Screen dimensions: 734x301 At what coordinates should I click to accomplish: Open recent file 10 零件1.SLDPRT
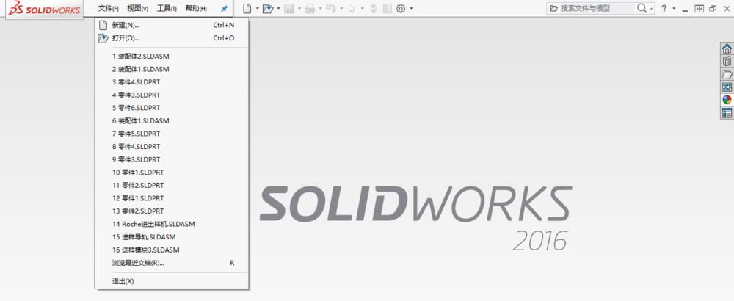click(171, 173)
